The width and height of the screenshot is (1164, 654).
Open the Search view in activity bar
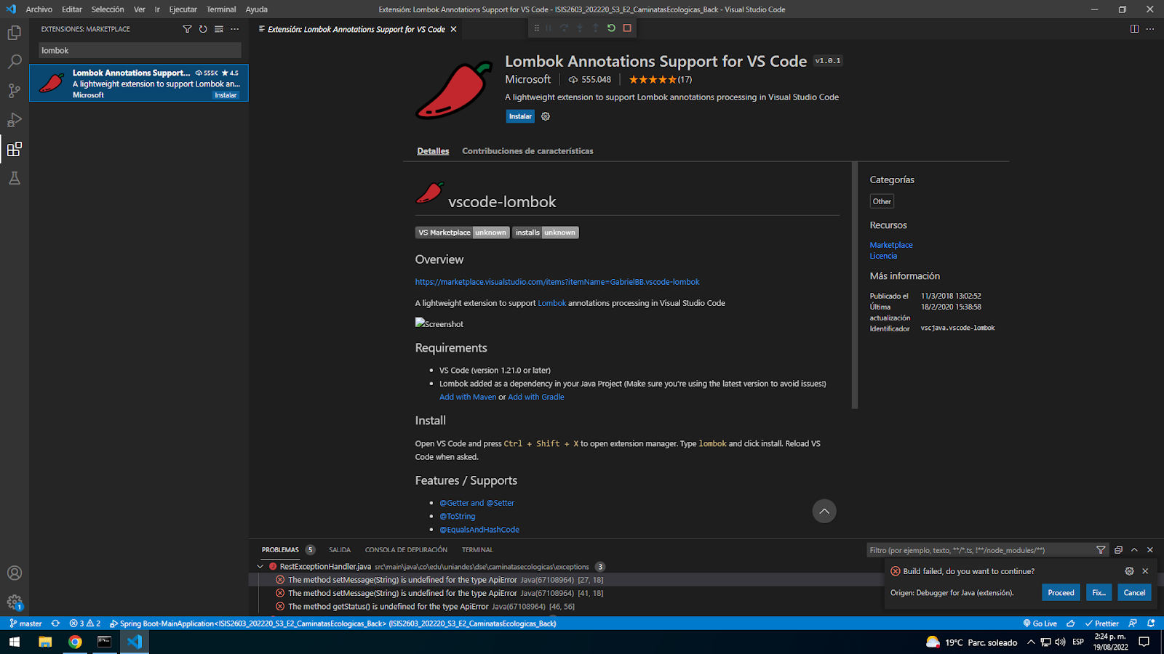15,62
